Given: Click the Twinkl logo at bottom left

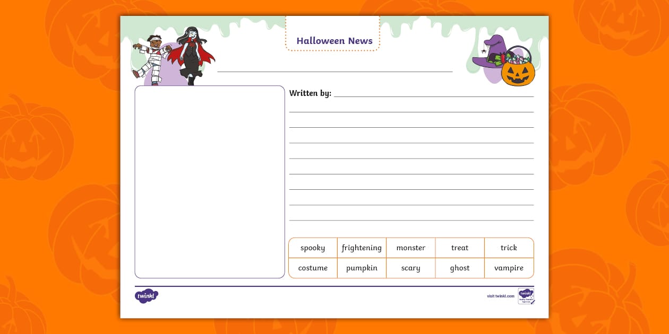Looking at the screenshot, I should tap(147, 296).
